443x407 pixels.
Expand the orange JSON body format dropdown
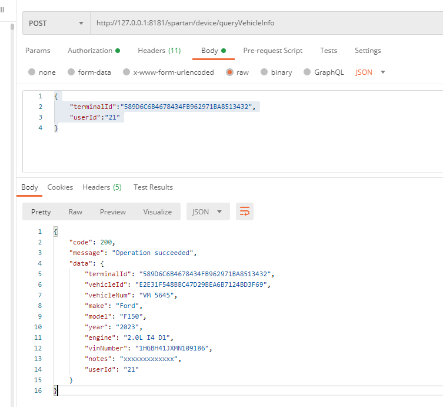point(371,72)
